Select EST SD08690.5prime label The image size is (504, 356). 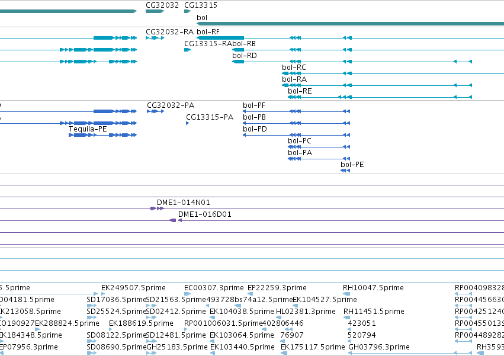[116, 347]
